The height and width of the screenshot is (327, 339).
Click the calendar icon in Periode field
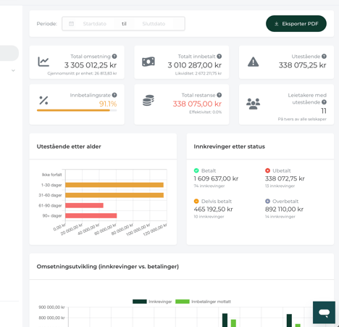(x=71, y=24)
